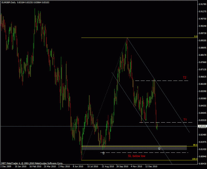Click the 0.83520 price axis label
The width and height of the screenshot is (207, 169).
(203, 120)
